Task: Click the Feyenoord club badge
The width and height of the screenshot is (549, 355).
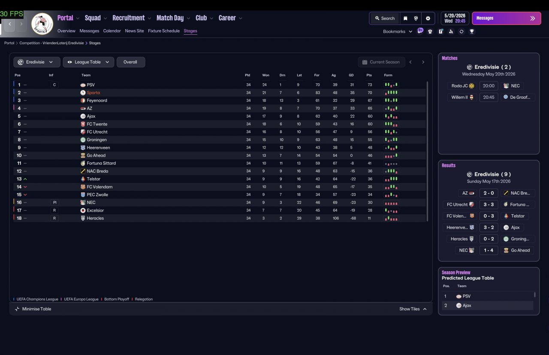Action: pos(83,100)
